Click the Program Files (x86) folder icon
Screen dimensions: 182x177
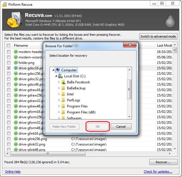pyautogui.click(x=63, y=112)
